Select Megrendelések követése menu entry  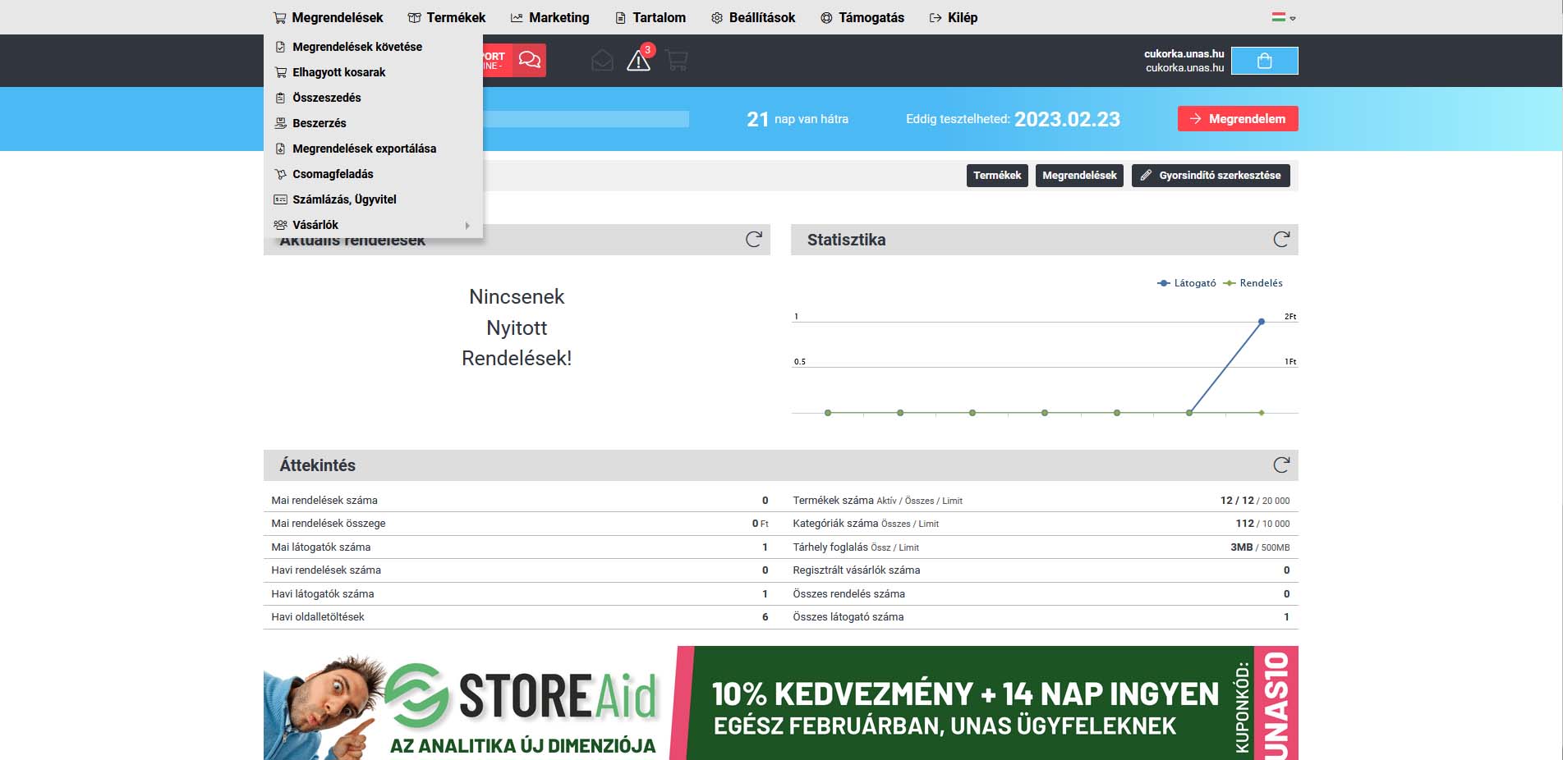coord(357,47)
